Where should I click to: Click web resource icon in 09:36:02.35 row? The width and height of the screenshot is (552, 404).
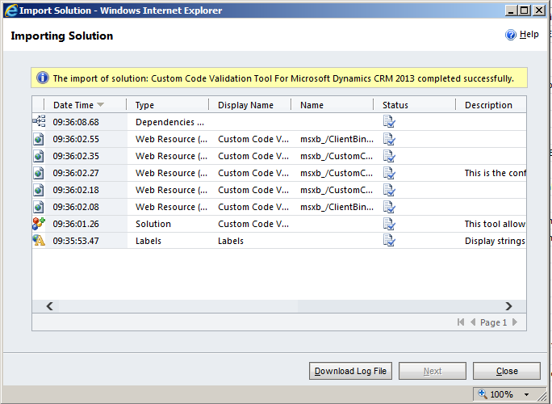[39, 156]
